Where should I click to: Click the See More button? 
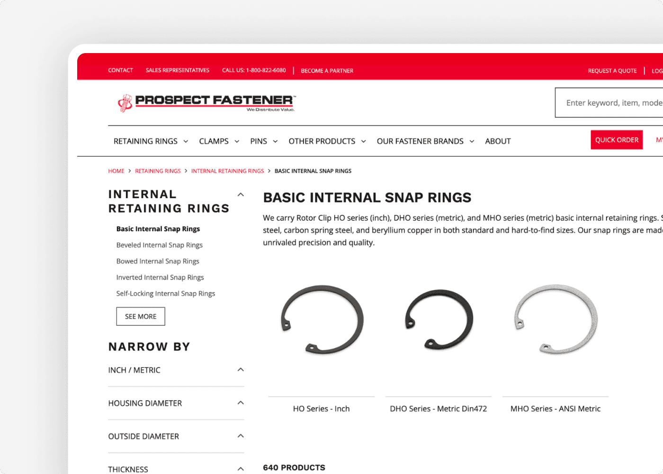(140, 316)
